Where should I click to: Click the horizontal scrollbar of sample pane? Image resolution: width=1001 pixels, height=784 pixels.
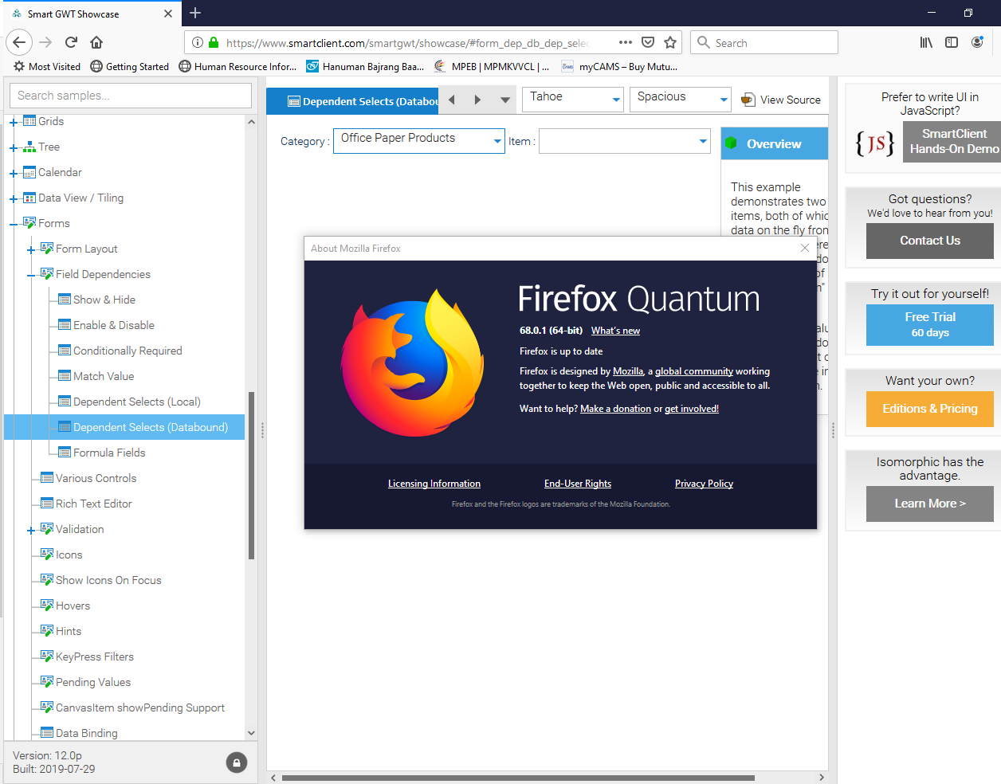[x=518, y=778]
